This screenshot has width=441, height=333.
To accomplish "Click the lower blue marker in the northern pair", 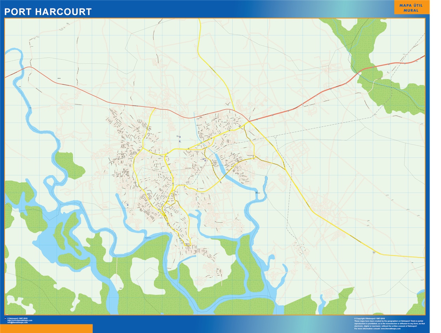I will tap(179, 141).
